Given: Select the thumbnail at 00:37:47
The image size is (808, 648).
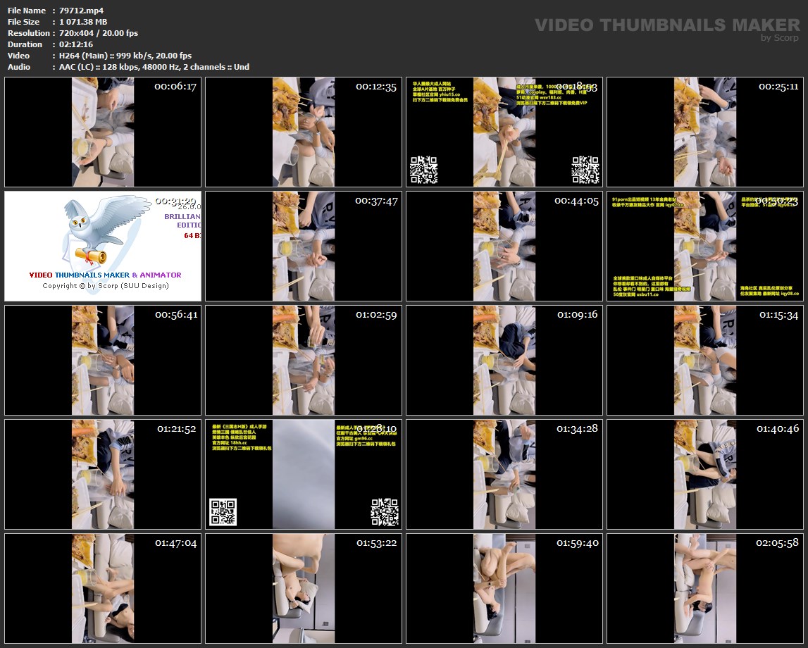Looking at the screenshot, I should [x=304, y=246].
